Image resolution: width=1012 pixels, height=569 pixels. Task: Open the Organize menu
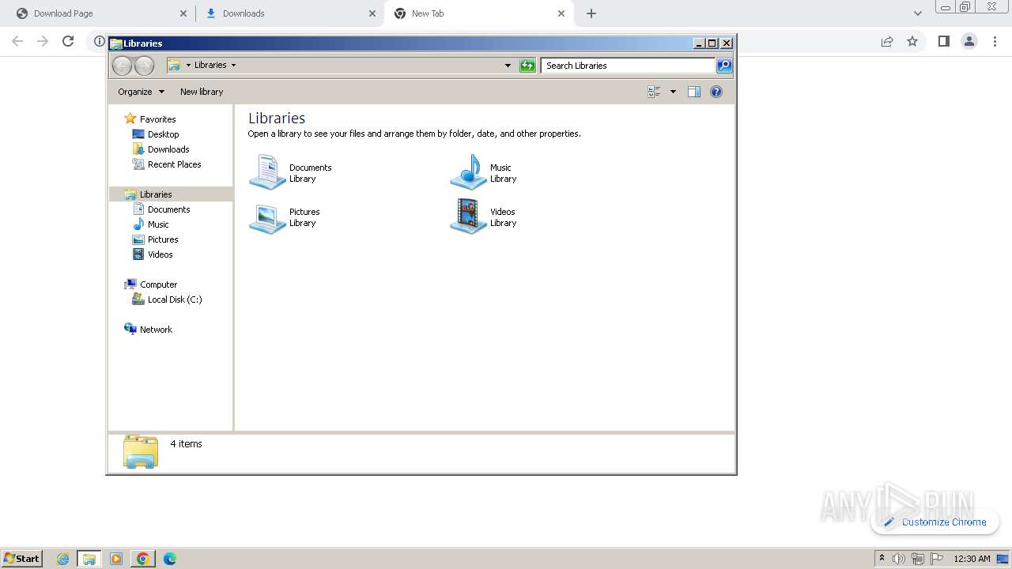click(x=141, y=92)
